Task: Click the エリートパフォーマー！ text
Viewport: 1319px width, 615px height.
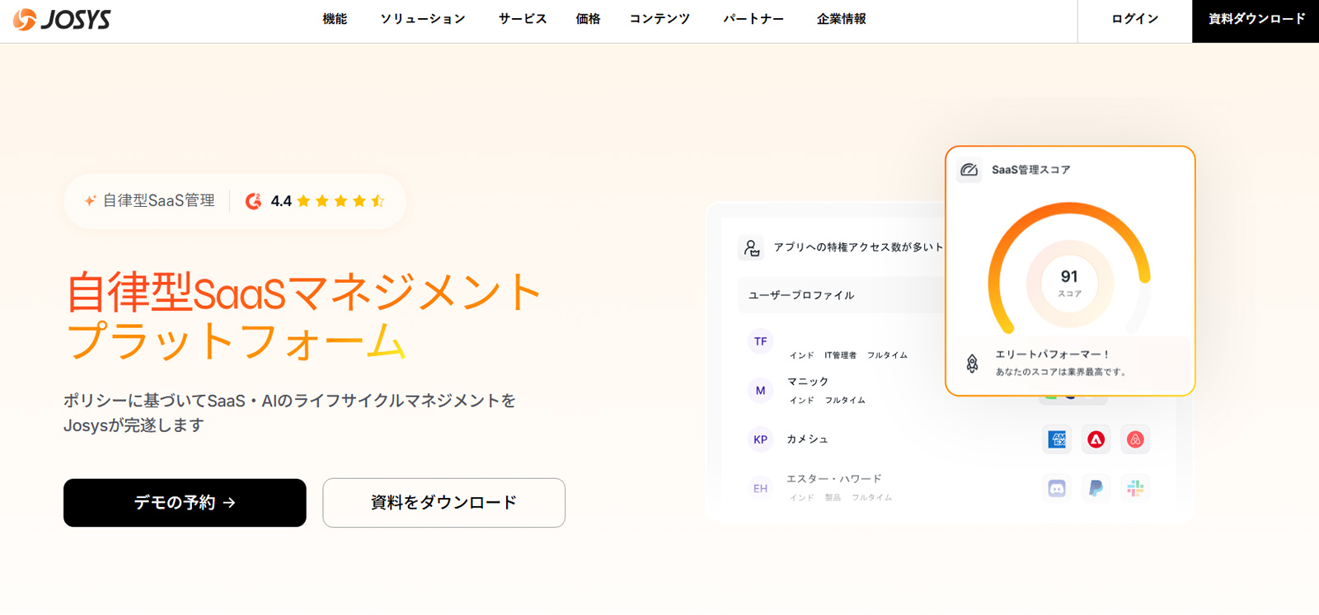Action: click(x=1053, y=354)
